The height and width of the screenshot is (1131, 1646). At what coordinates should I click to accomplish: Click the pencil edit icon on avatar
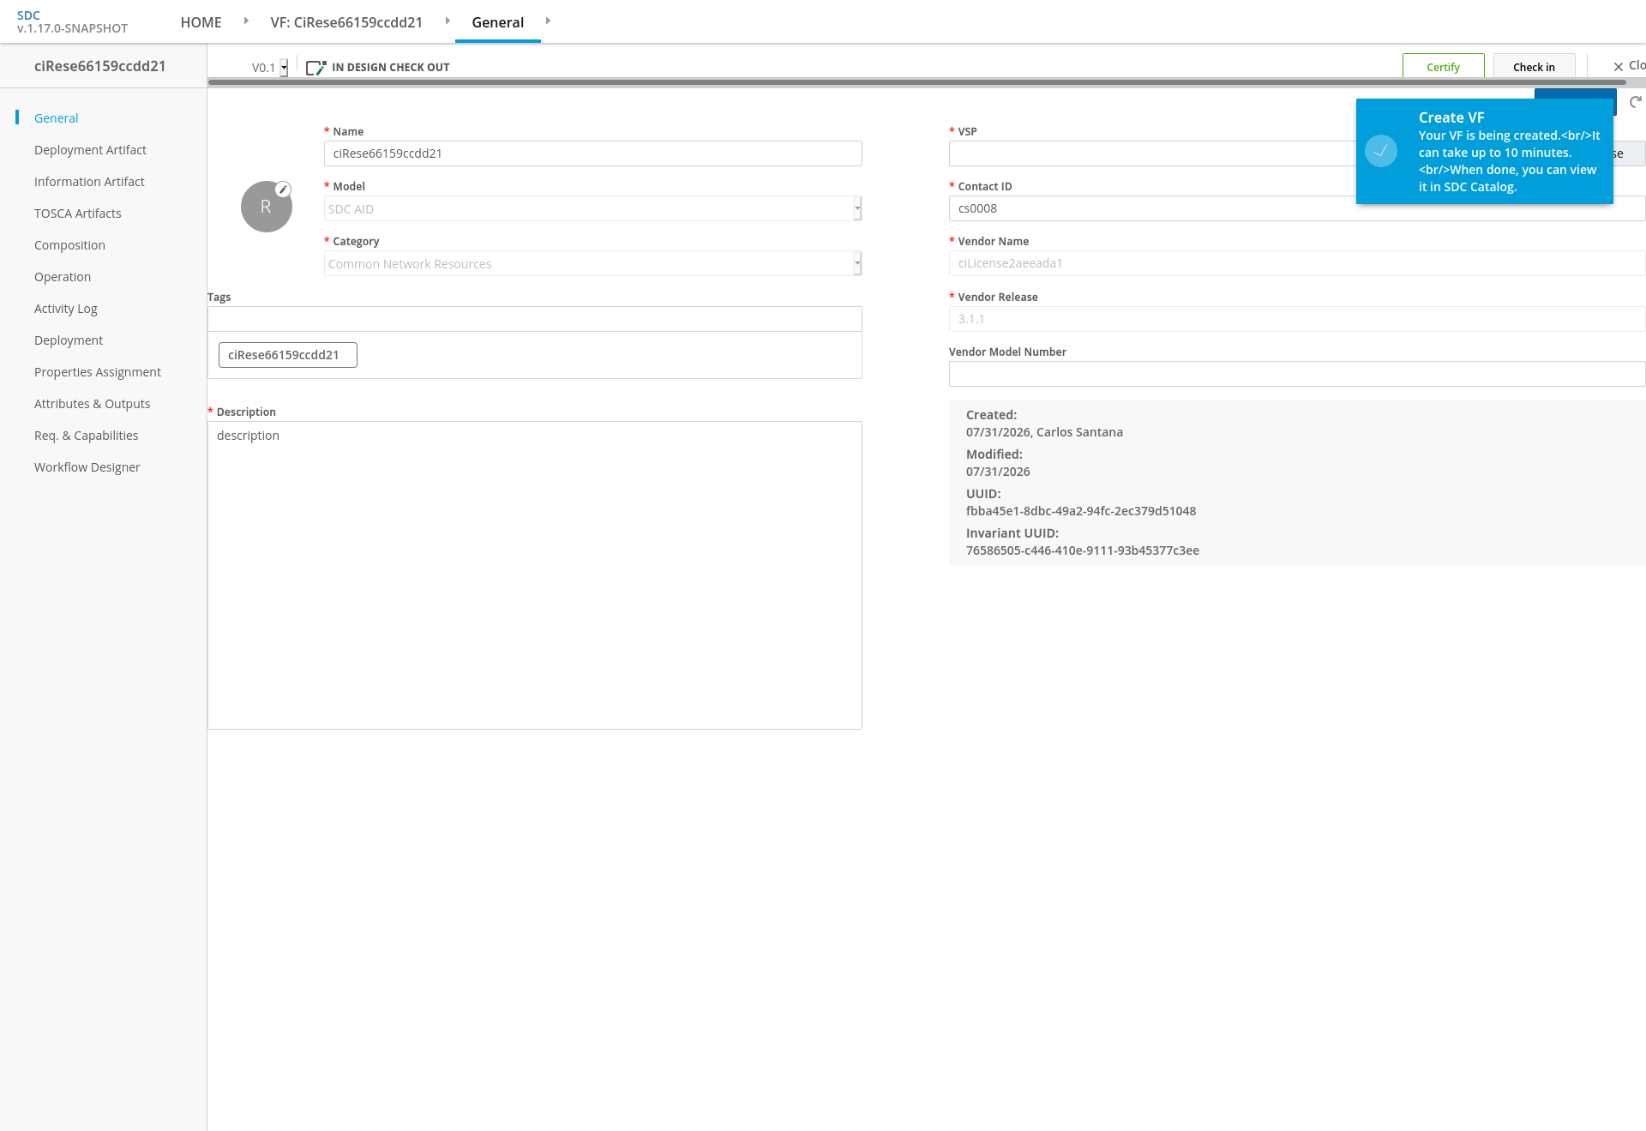pos(283,190)
